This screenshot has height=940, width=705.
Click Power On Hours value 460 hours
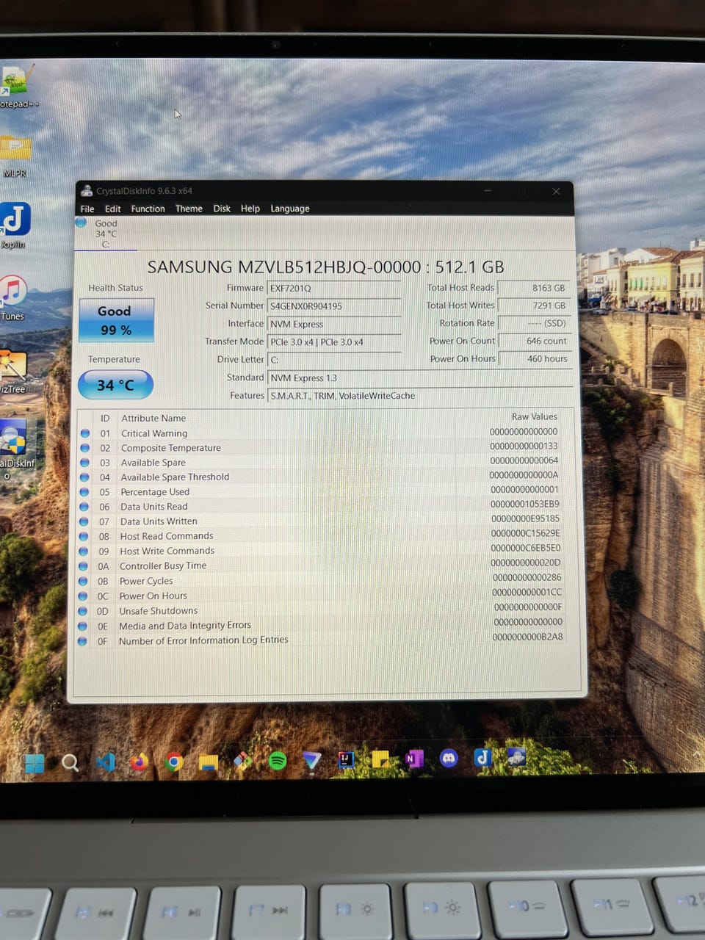(534, 358)
